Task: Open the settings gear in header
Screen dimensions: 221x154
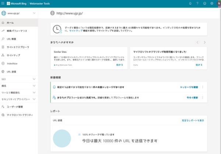Action: [212, 4]
